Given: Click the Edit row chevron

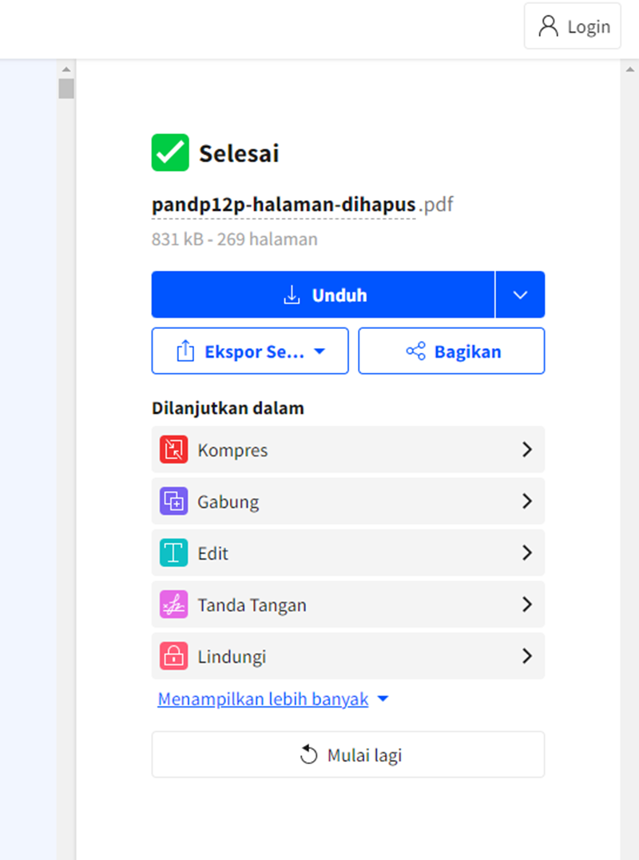Looking at the screenshot, I should 527,553.
